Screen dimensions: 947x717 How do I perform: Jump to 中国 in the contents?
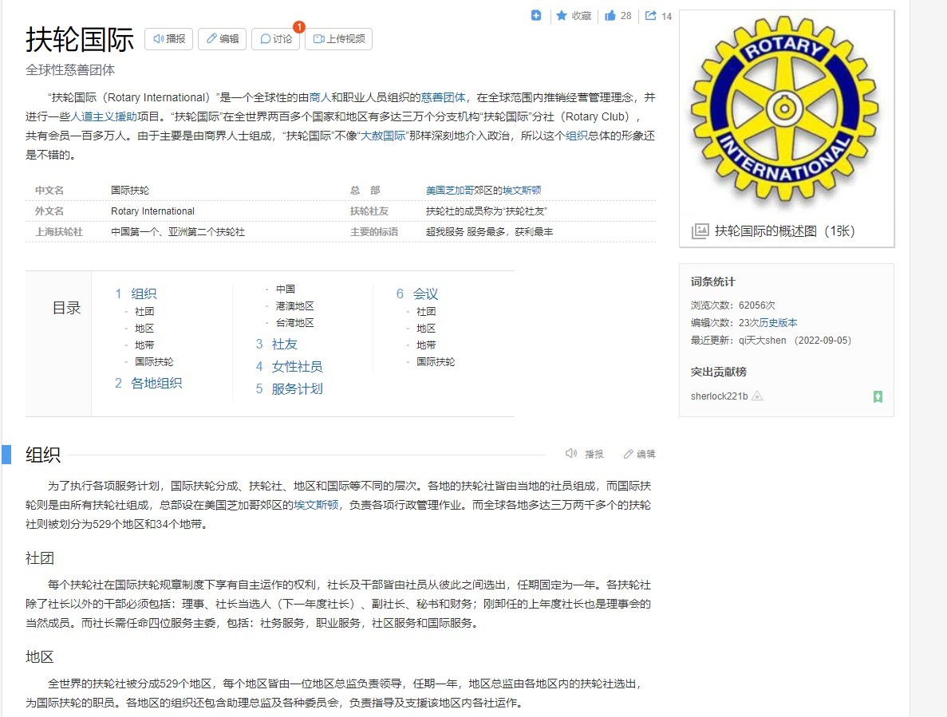point(286,289)
